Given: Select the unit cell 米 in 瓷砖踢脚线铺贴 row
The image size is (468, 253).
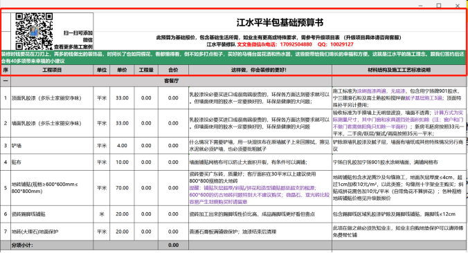Looking at the screenshot, I should pyautogui.click(x=102, y=214).
